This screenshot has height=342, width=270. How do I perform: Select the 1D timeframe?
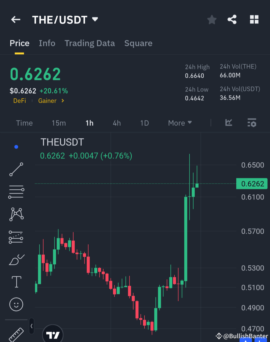144,123
